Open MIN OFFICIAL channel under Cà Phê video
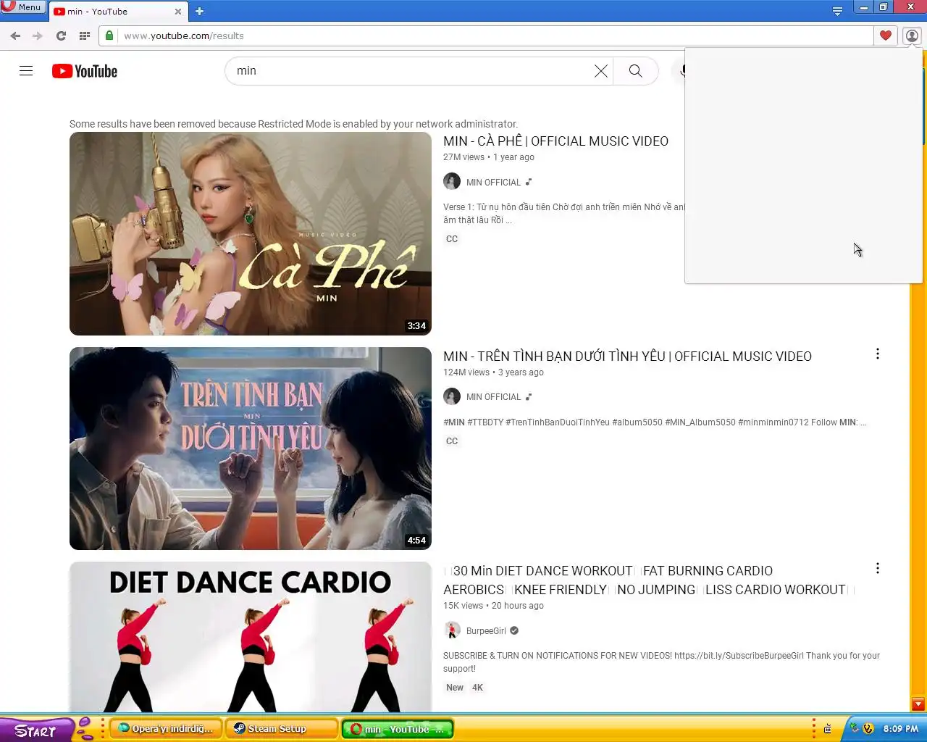 pyautogui.click(x=493, y=182)
